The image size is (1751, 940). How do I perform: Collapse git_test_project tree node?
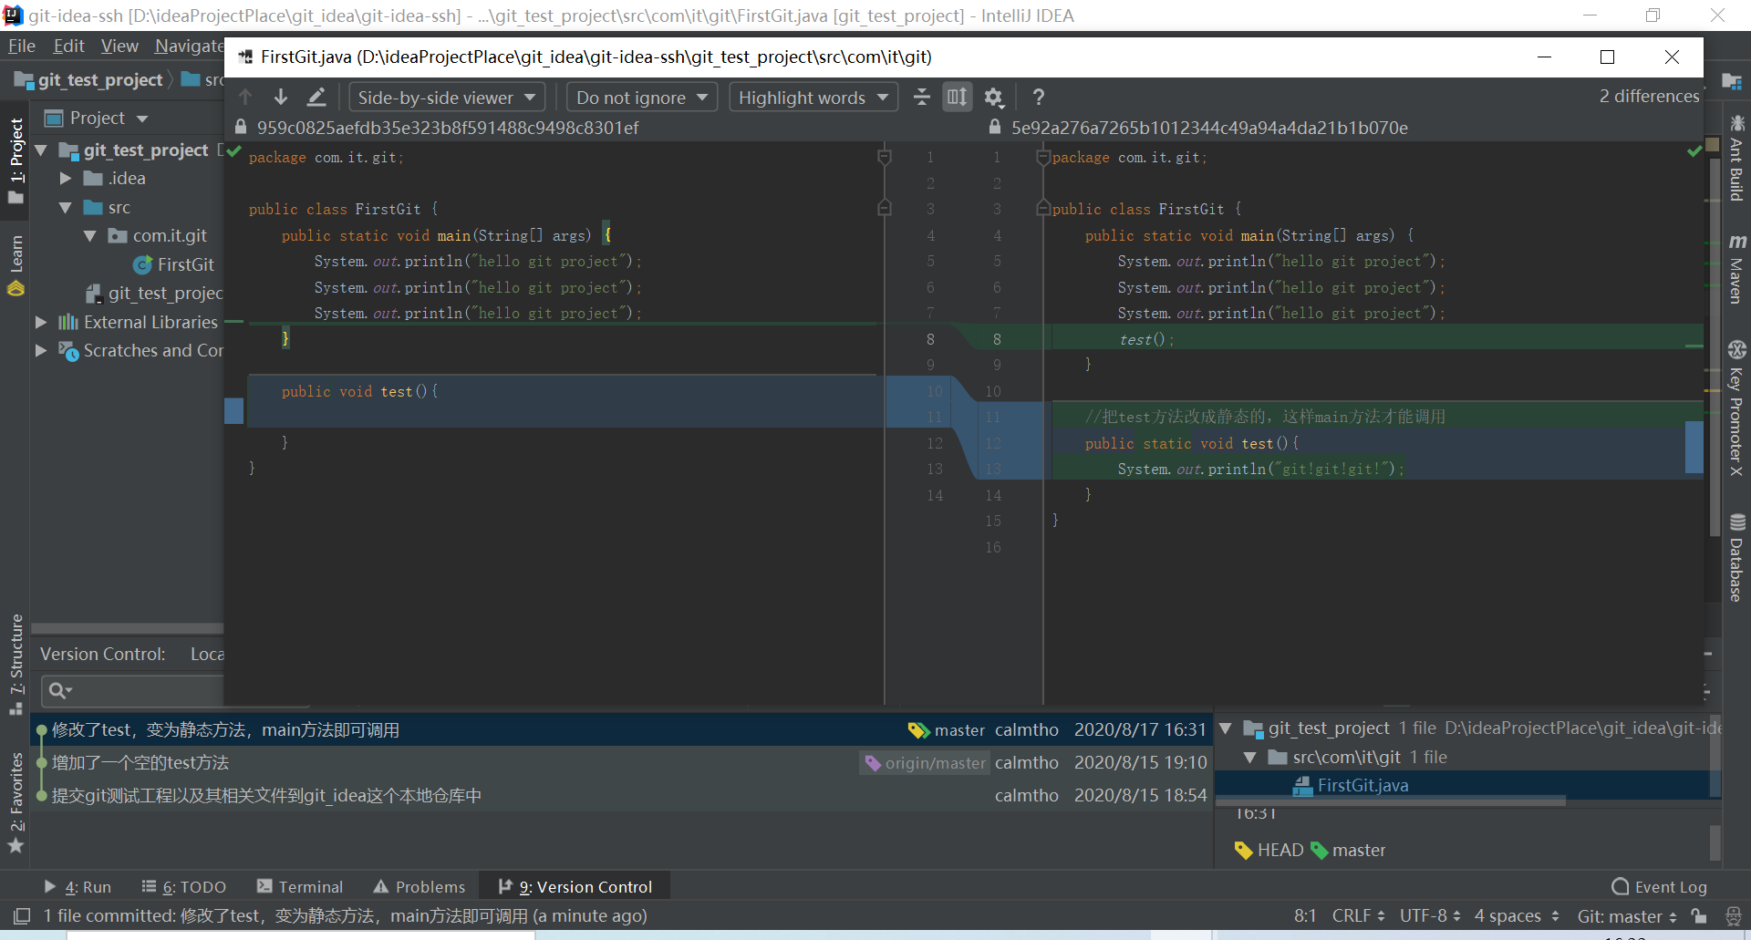click(x=42, y=150)
